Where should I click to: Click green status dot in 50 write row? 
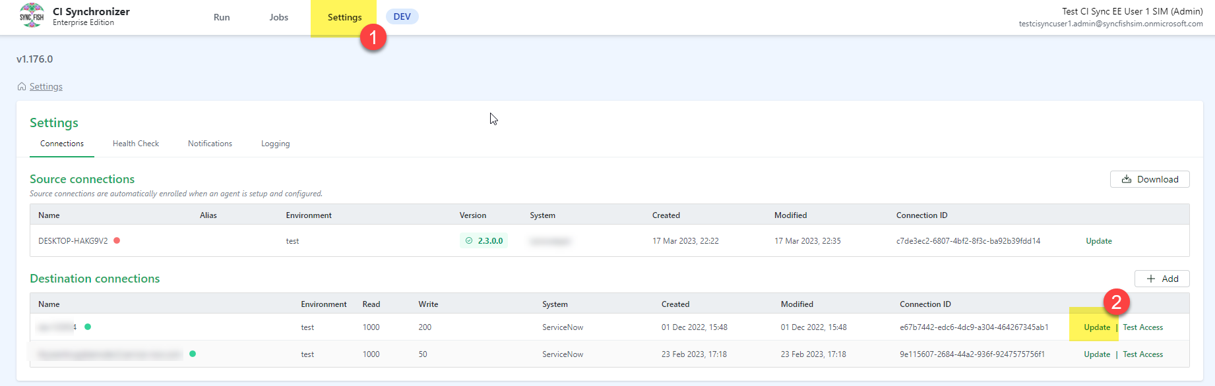click(193, 354)
